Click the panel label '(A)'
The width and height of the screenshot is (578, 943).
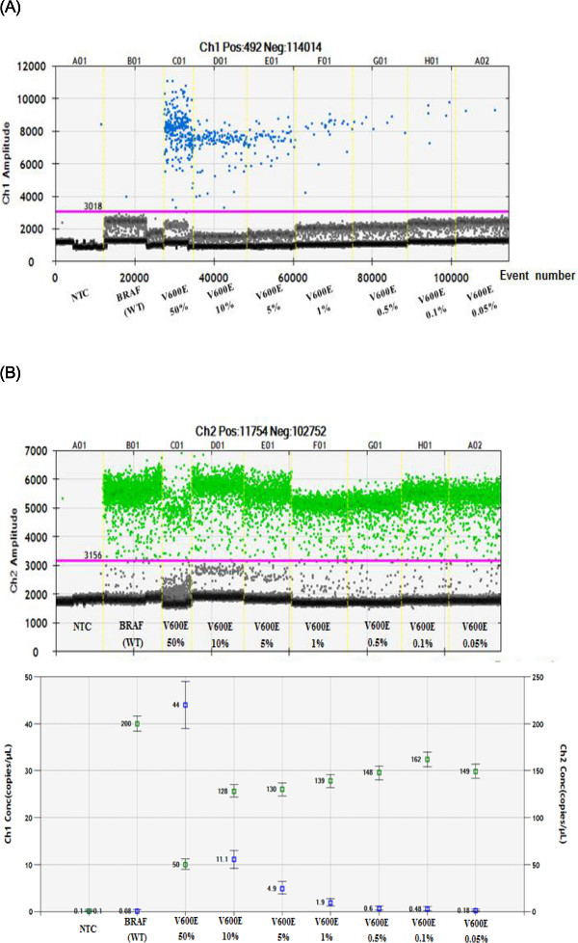(11, 8)
